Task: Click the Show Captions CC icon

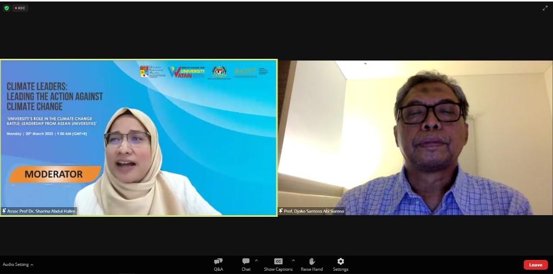Action: click(278, 262)
